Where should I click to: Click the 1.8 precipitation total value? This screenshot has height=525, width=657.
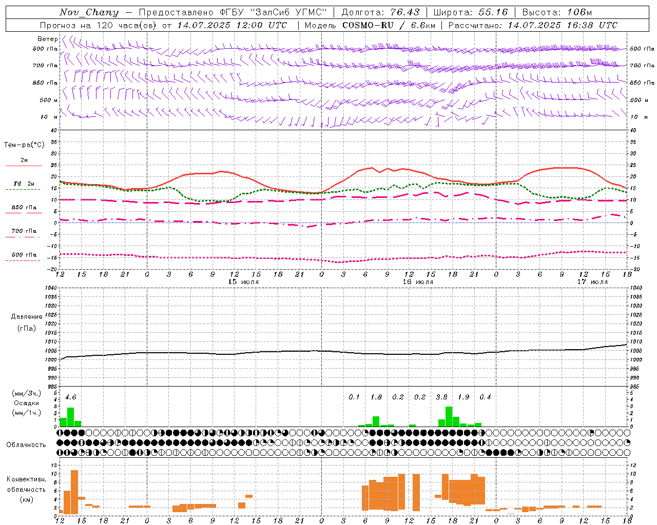tap(376, 397)
